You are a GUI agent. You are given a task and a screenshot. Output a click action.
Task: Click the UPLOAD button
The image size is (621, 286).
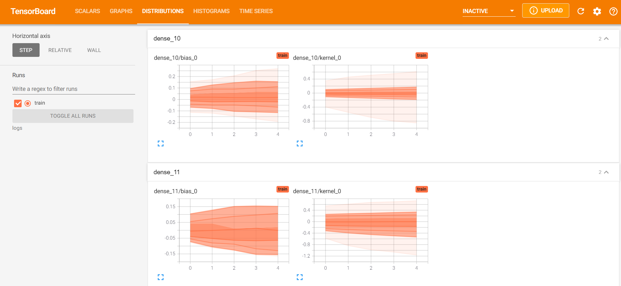(545, 10)
